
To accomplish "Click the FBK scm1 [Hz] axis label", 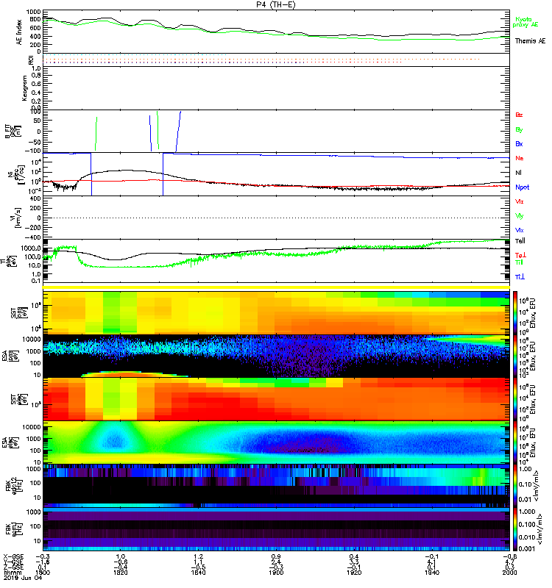I will [x=13, y=529].
